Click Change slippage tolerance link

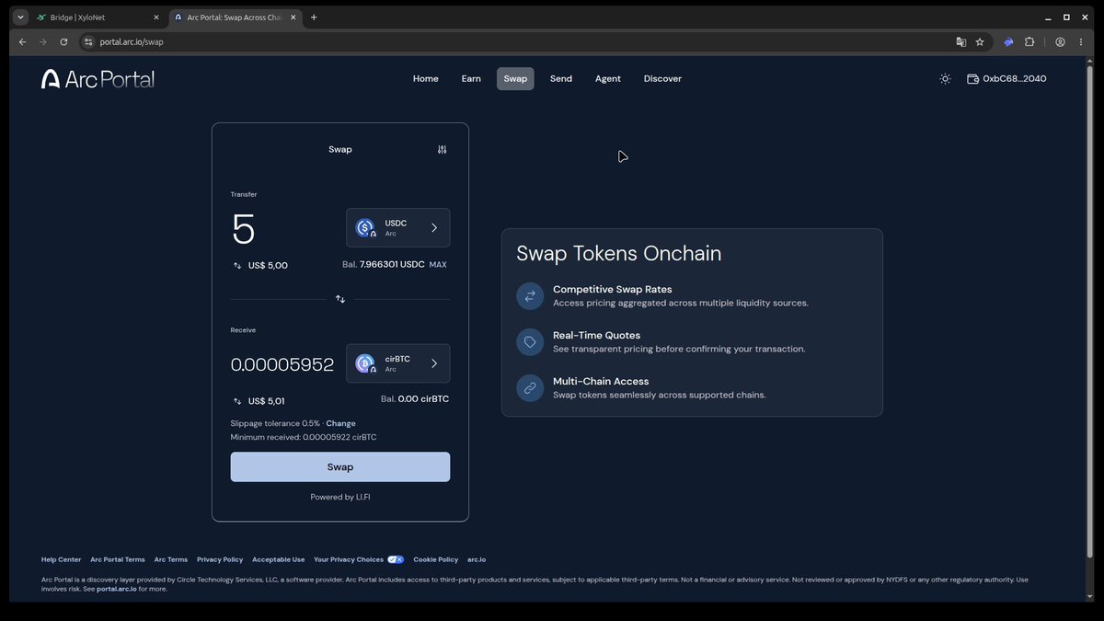point(340,423)
